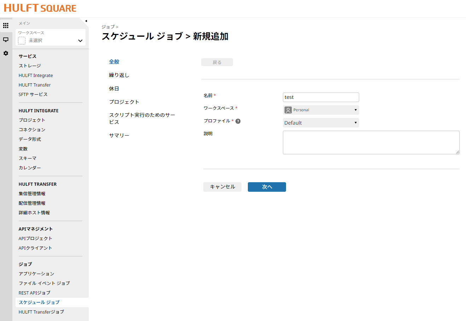
Task: Collapse the sidebar with the triangle arrow
Action: (86, 21)
